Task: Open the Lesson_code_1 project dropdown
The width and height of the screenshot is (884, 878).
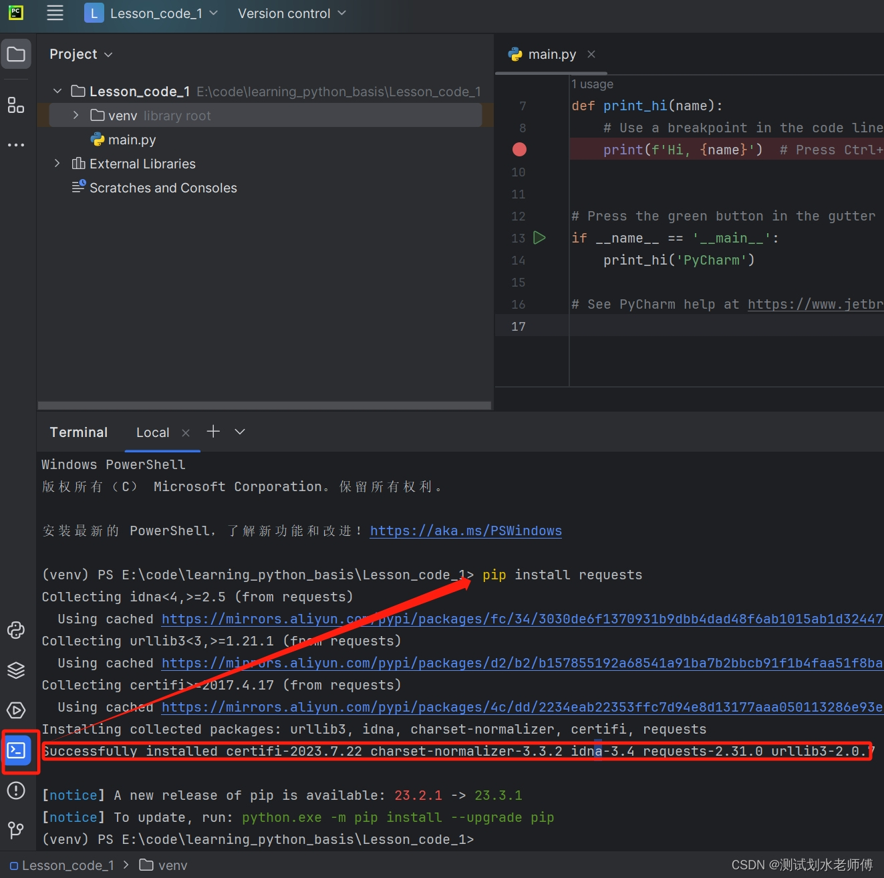Action: (x=151, y=13)
